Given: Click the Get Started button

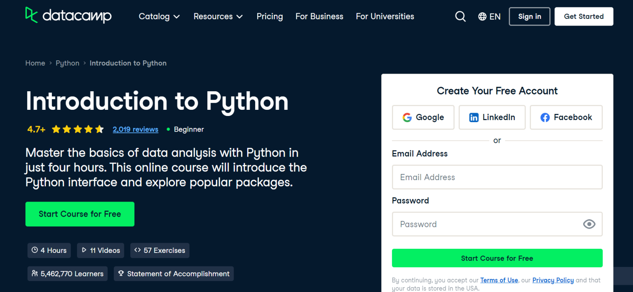Looking at the screenshot, I should pos(584,16).
